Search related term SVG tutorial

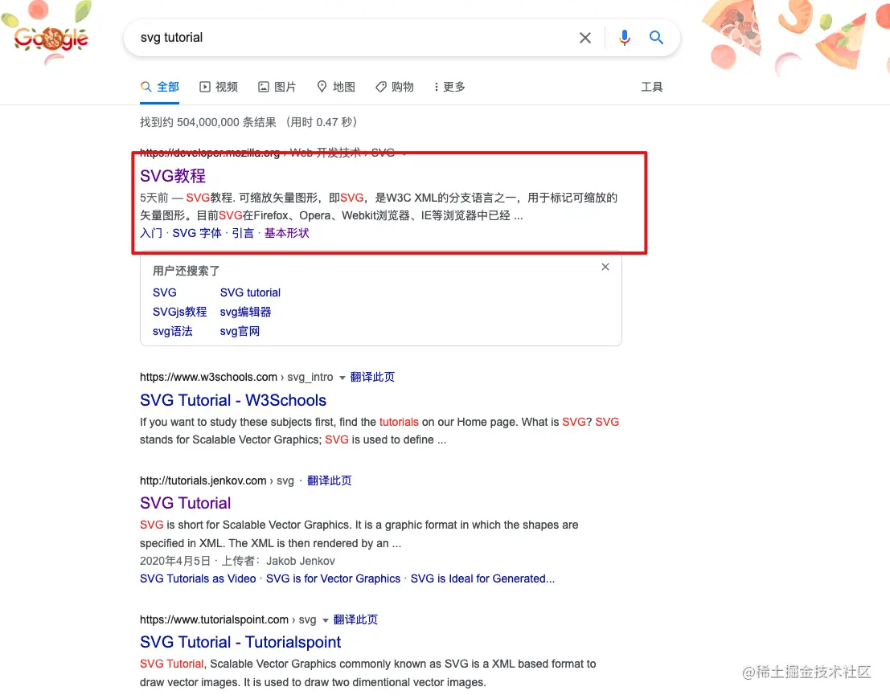click(x=250, y=292)
